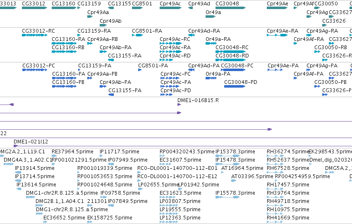352x224 pixels.
Task: Open the CG13155-PA coding label
Action: (x=125, y=91)
